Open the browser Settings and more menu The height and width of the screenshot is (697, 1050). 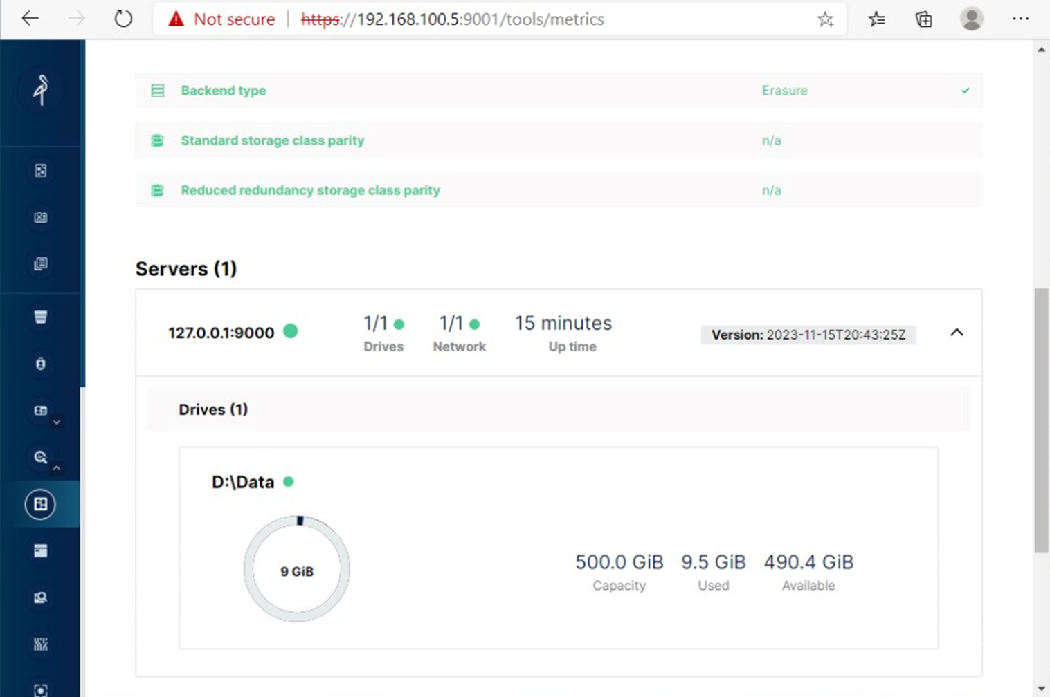(1020, 19)
